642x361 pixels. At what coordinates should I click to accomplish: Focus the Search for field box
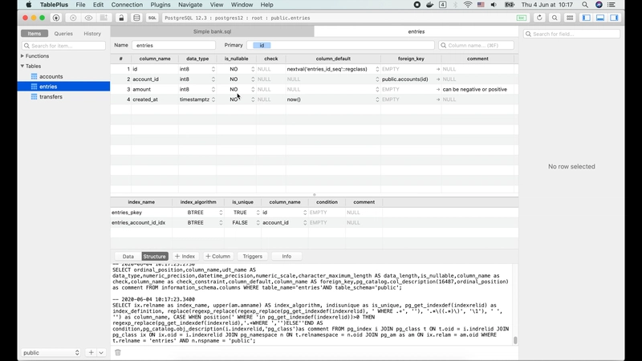pos(571,34)
